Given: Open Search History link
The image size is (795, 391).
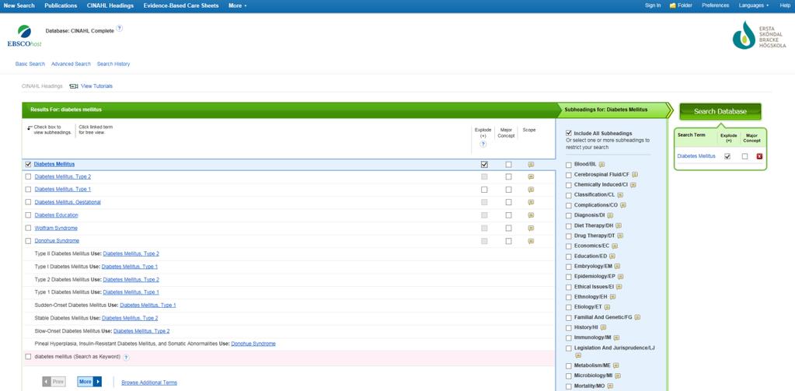Looking at the screenshot, I should click(113, 64).
